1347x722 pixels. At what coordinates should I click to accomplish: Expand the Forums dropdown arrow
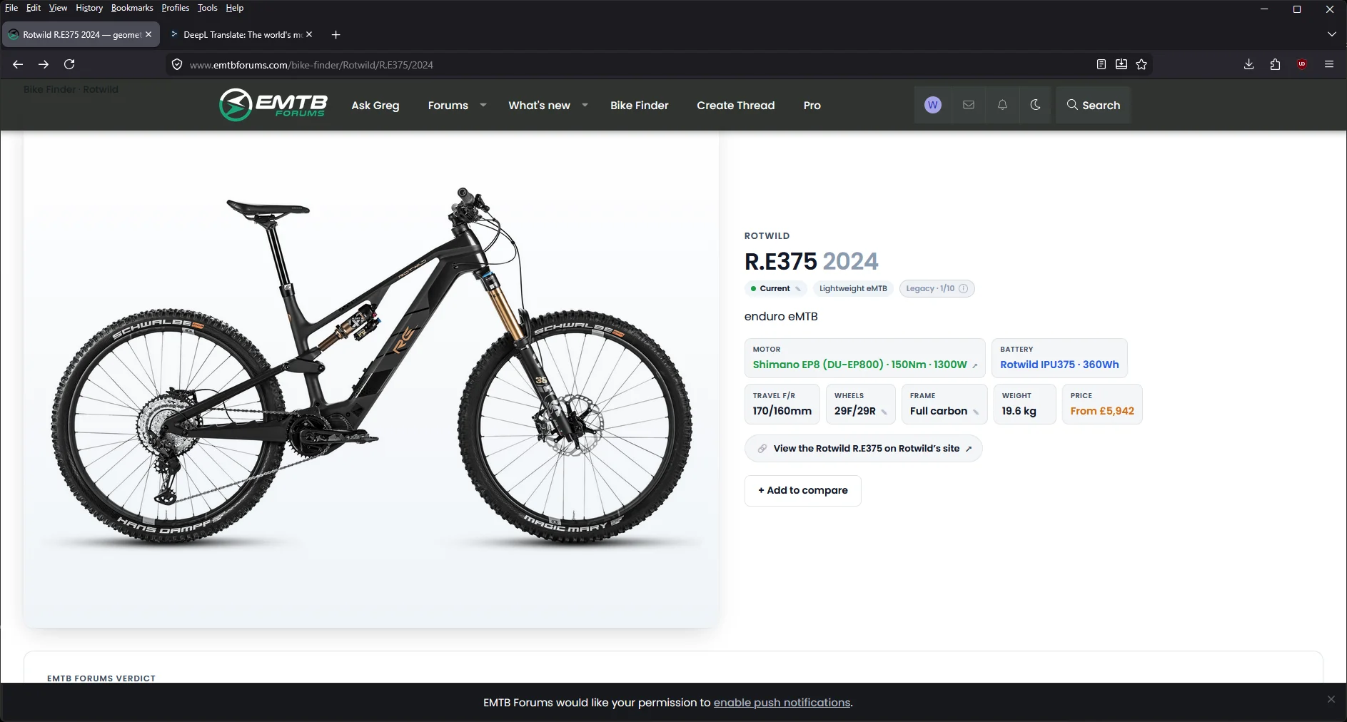click(483, 105)
